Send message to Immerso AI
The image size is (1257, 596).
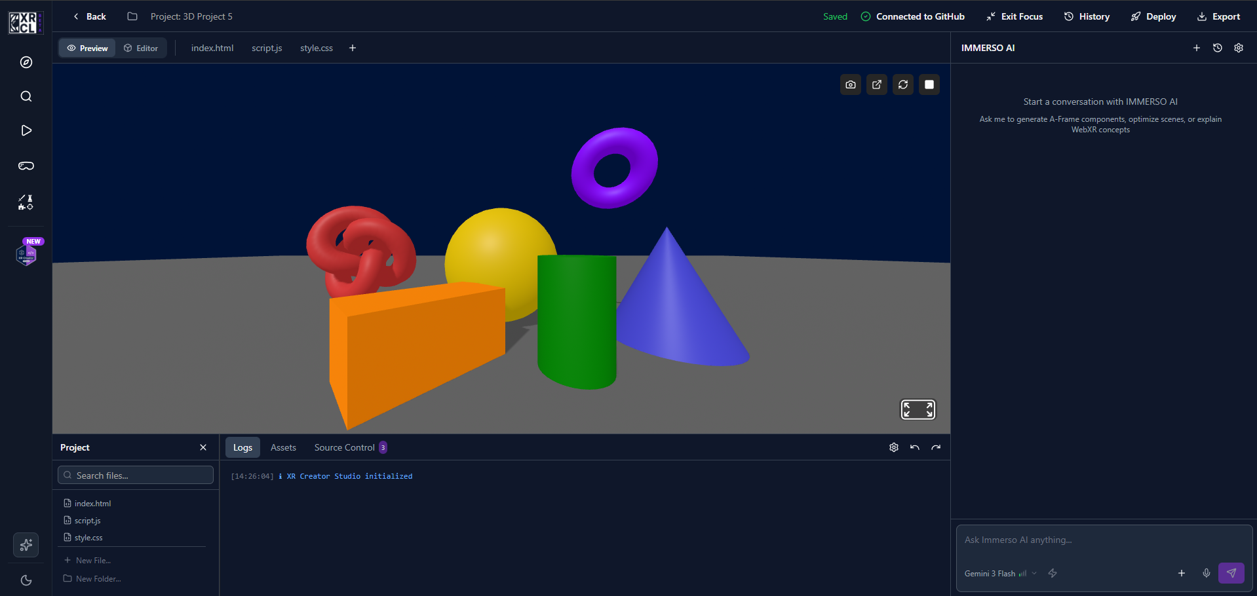tap(1231, 573)
